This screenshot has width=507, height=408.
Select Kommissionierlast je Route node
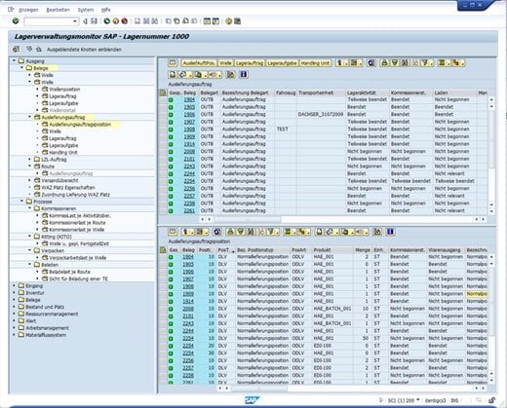(77, 223)
